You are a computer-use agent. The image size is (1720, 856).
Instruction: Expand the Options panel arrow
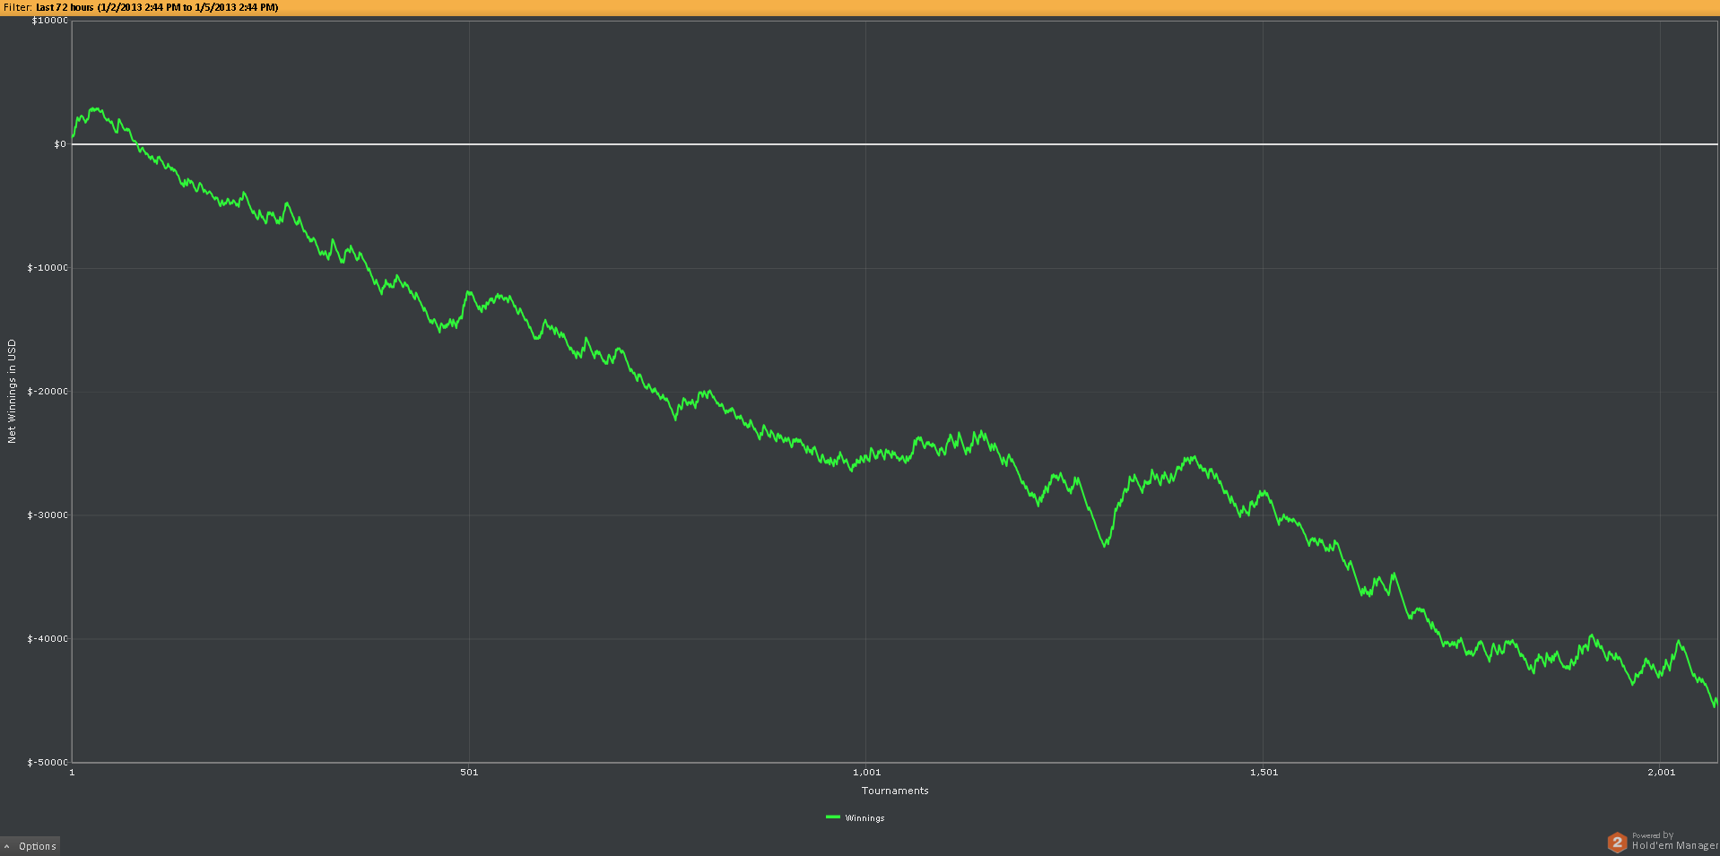(7, 846)
